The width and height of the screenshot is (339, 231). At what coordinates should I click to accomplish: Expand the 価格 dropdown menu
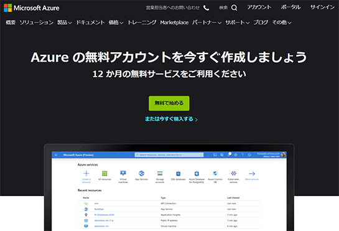(x=116, y=22)
